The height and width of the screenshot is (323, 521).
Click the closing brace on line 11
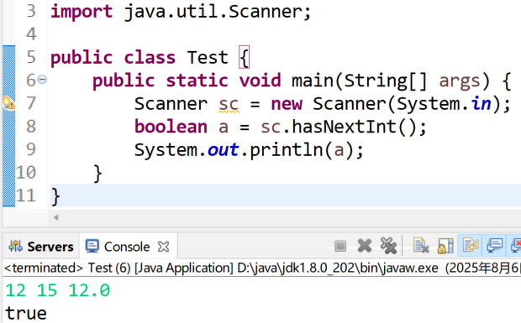pos(55,196)
